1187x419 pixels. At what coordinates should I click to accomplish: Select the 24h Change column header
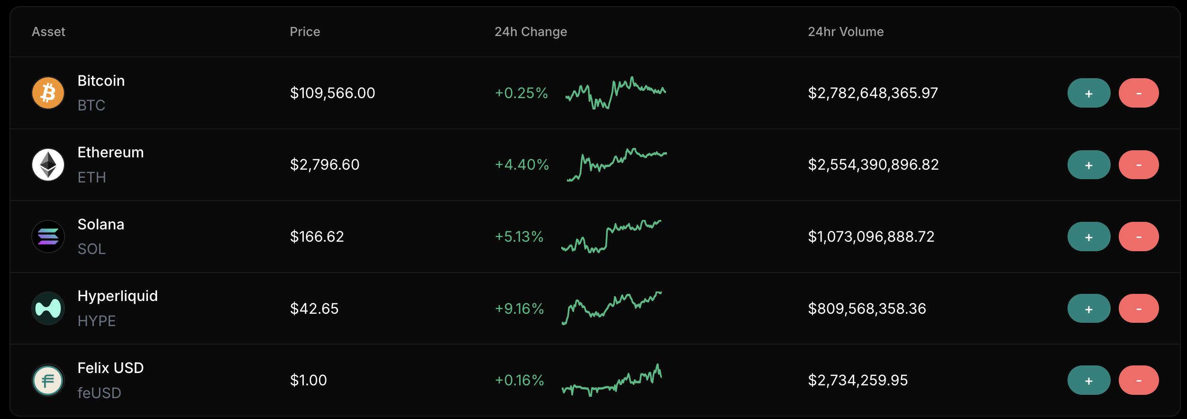tap(530, 31)
